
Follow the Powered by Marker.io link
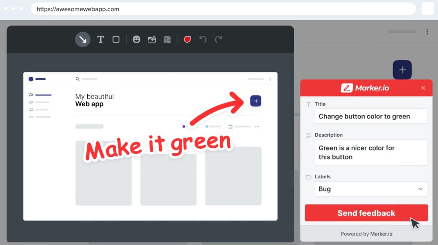[366, 234]
